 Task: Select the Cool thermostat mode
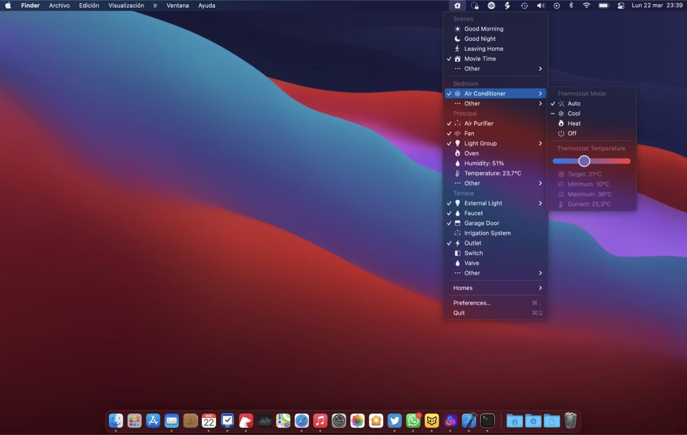tap(574, 114)
